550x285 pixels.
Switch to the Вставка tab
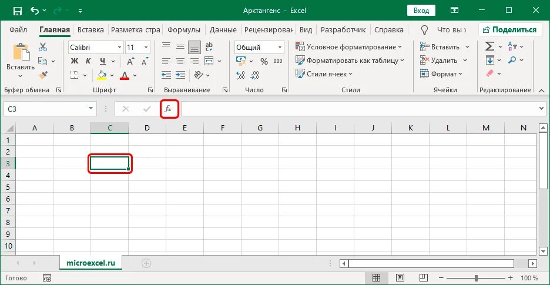[90, 30]
